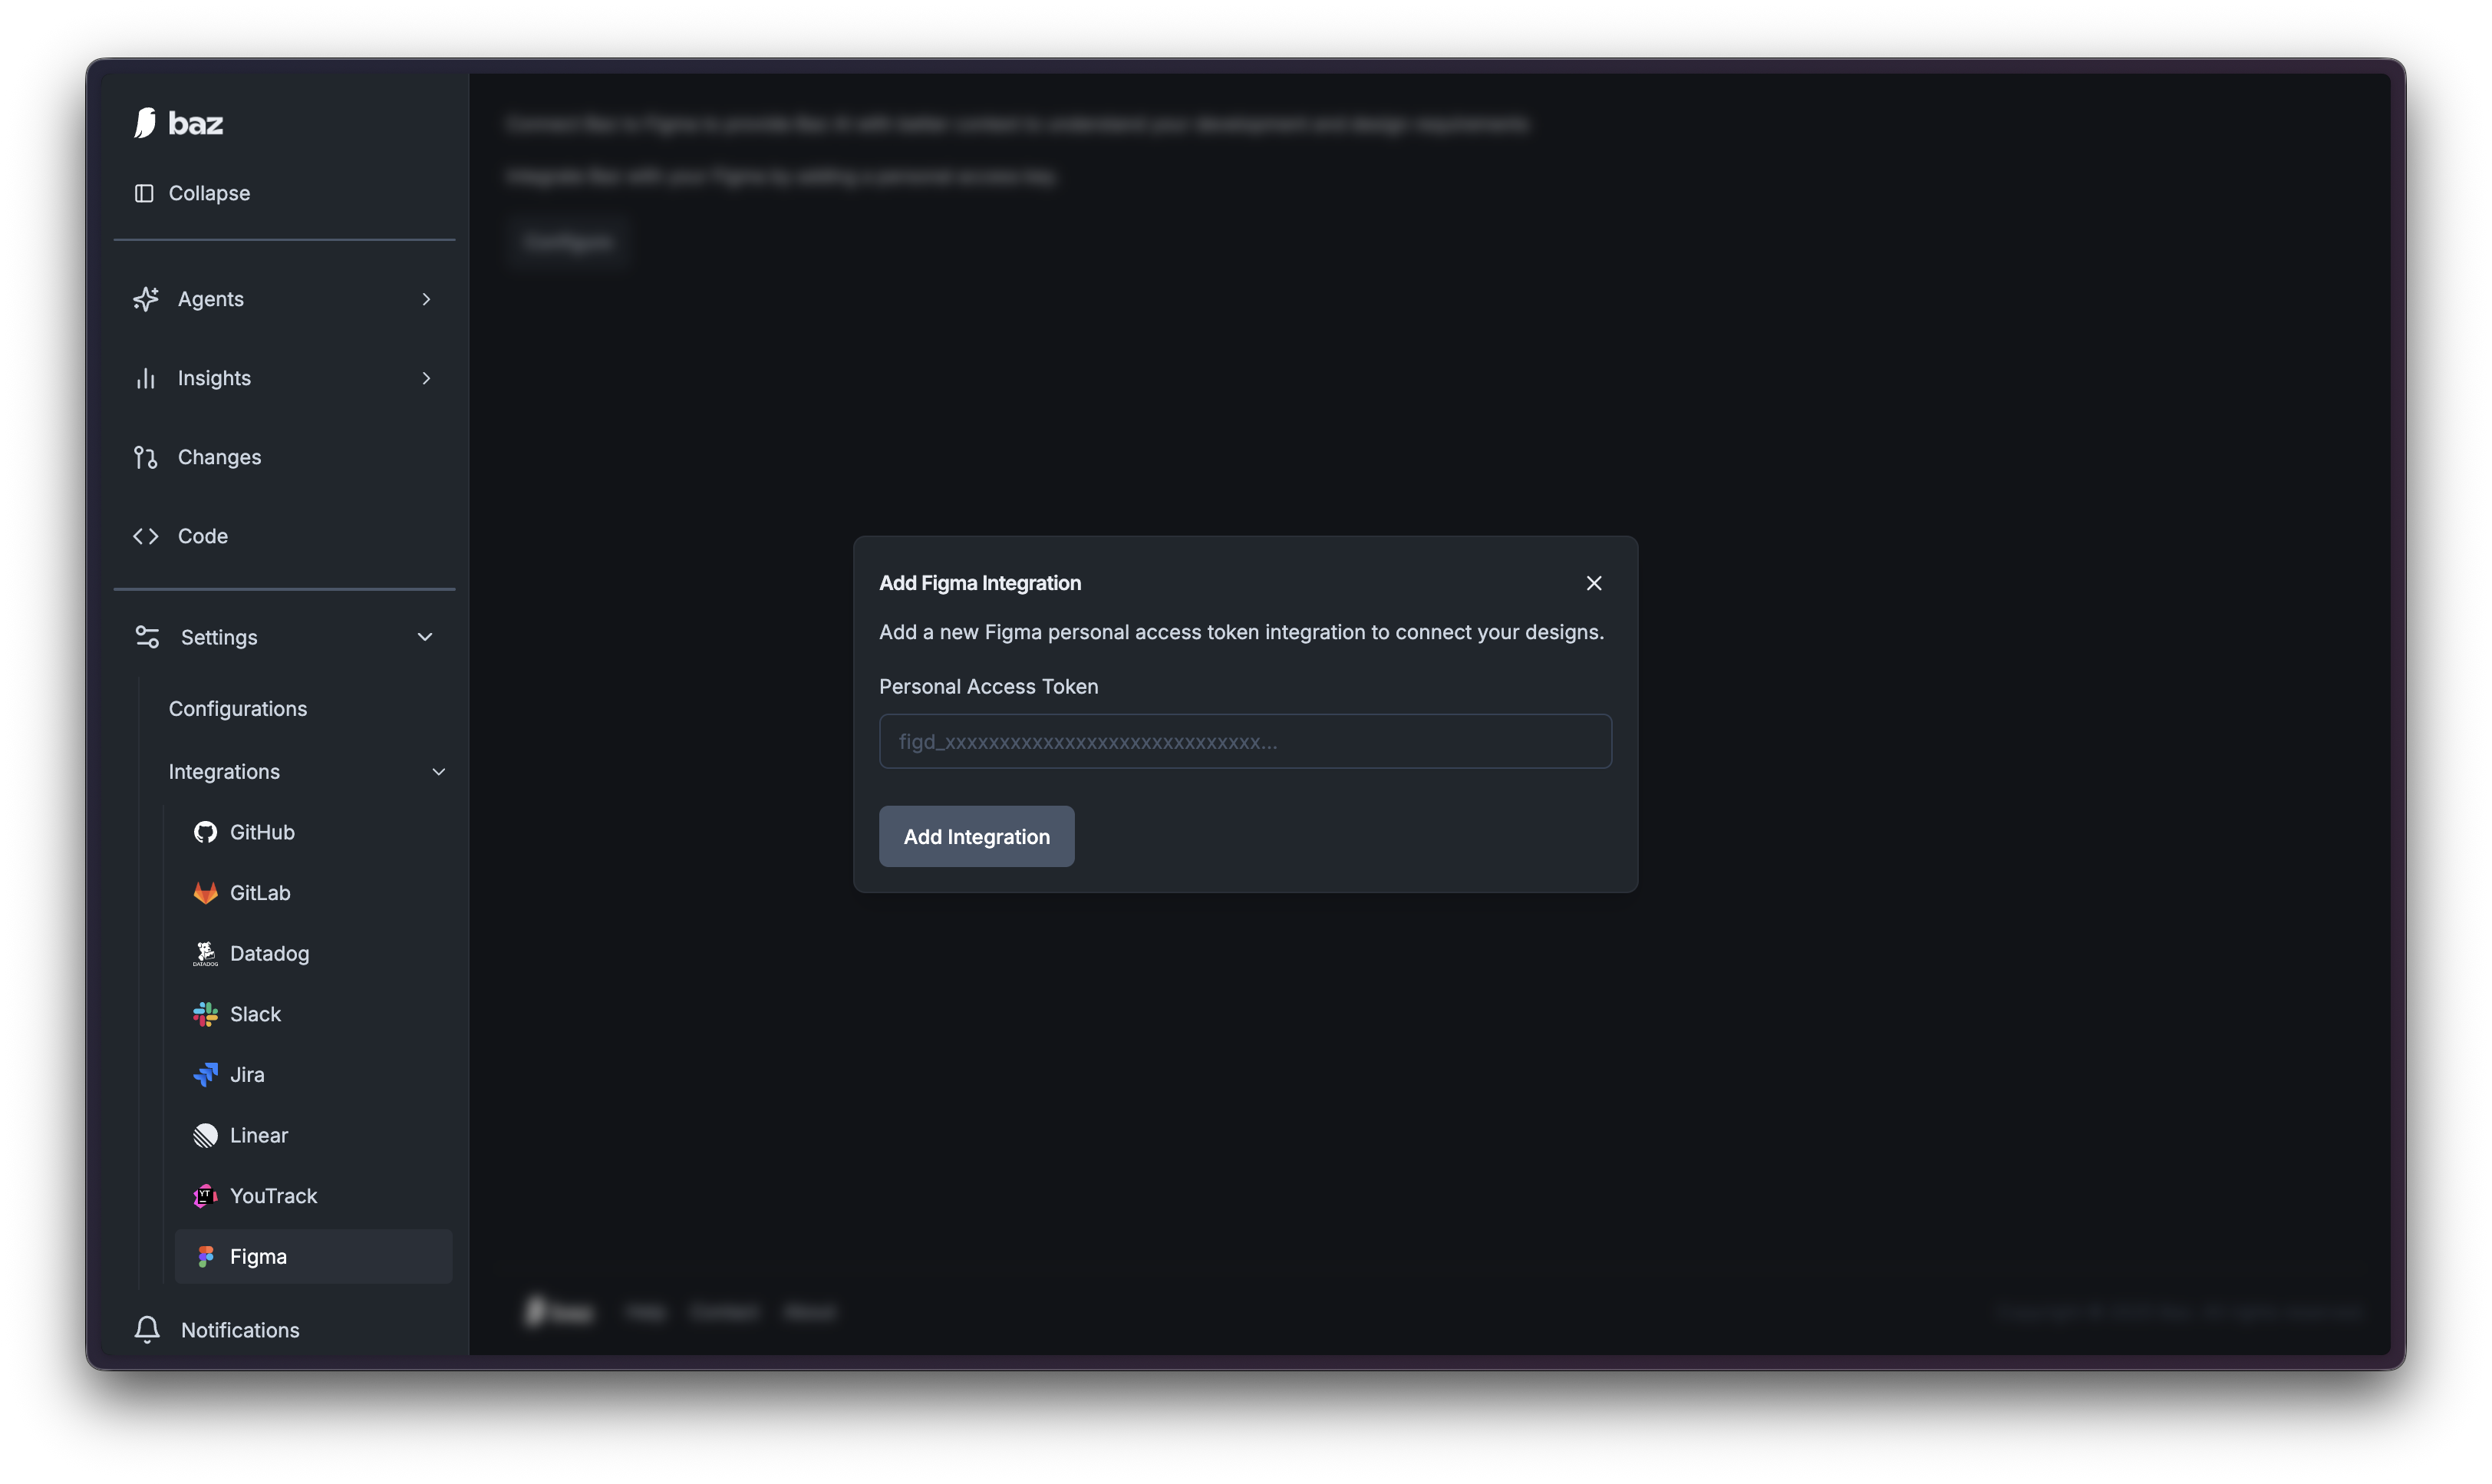Click the Add Integration button

click(x=977, y=837)
